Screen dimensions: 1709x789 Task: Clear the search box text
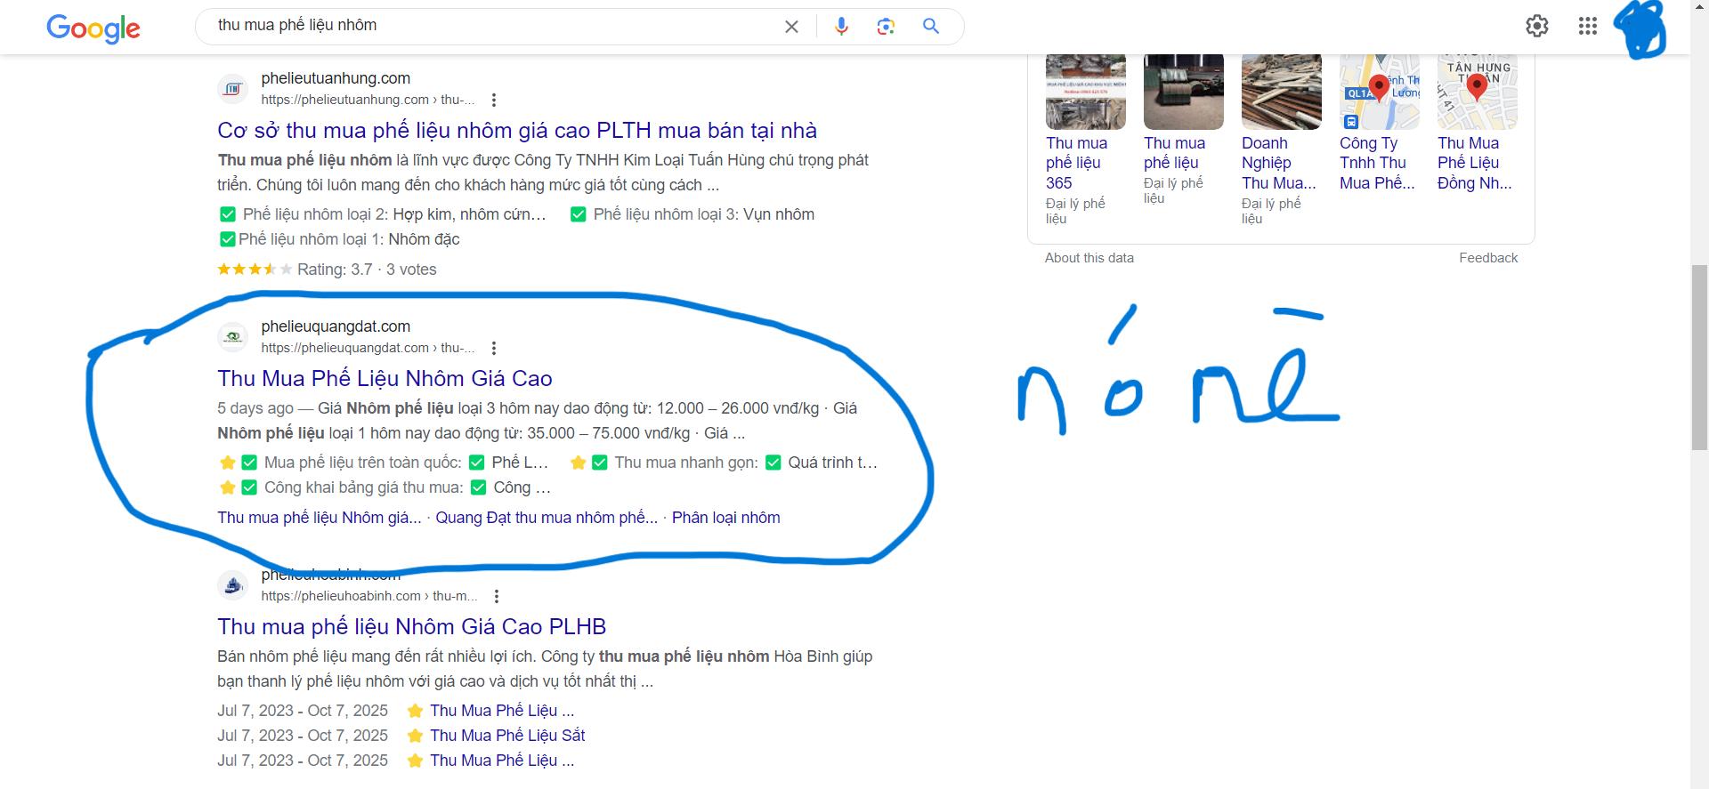point(790,27)
